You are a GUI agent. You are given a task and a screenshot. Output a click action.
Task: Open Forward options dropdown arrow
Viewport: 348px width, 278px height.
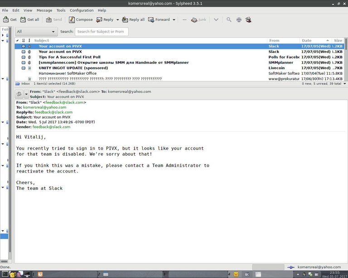click(174, 20)
